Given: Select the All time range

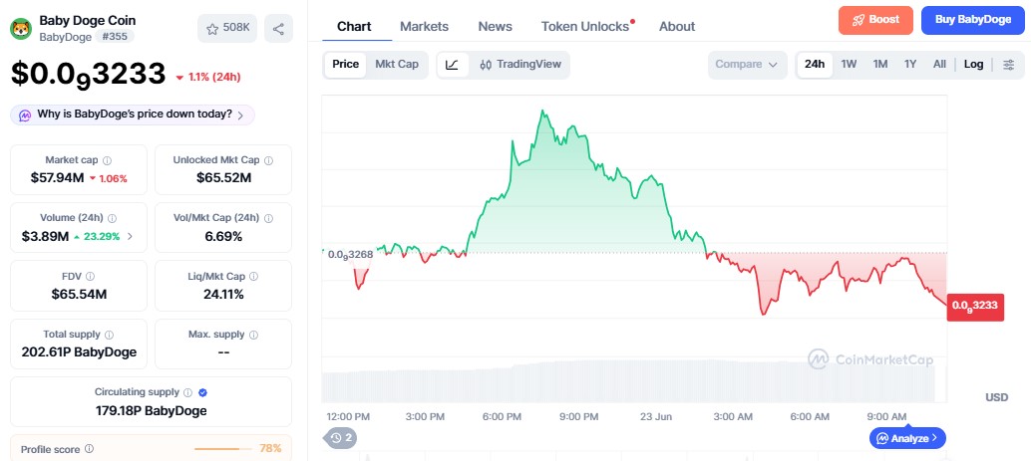Looking at the screenshot, I should coord(939,65).
